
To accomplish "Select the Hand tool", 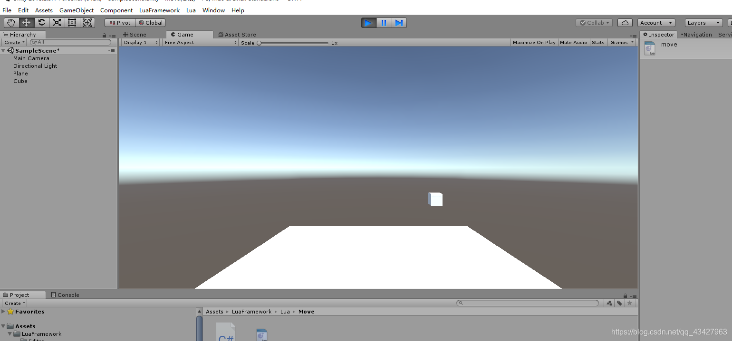I will point(11,23).
